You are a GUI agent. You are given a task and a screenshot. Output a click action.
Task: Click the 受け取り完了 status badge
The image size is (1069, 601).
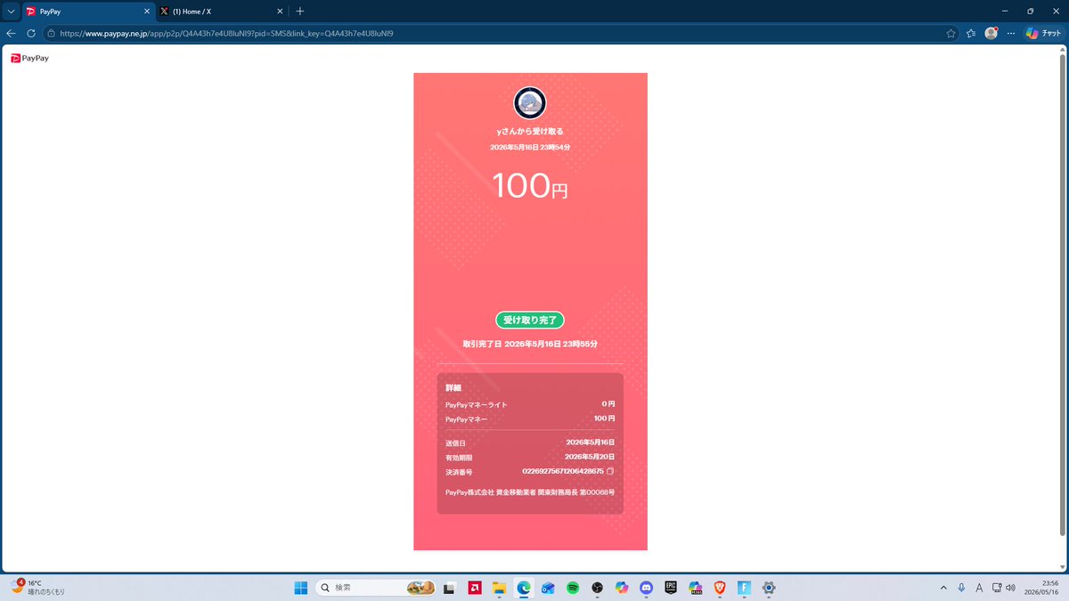tap(530, 320)
